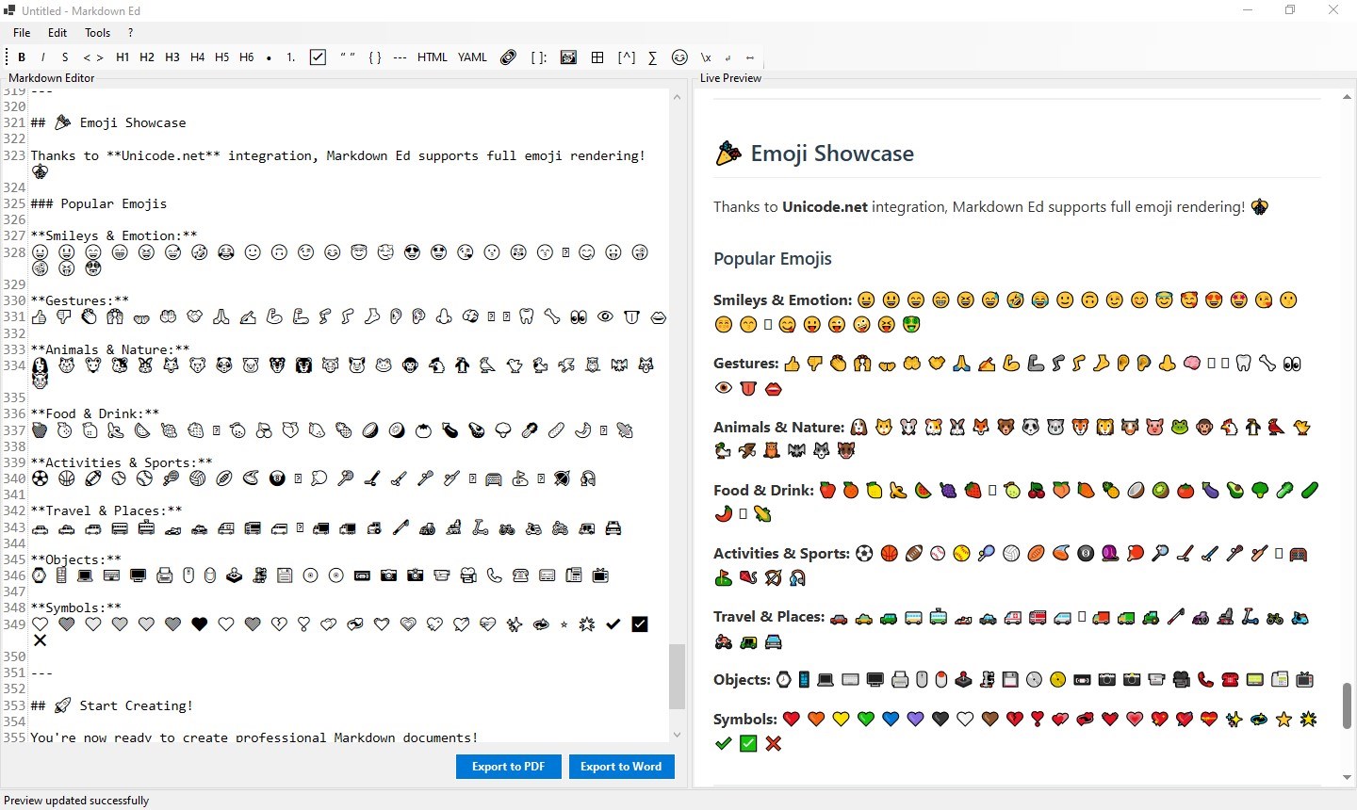Insert an H2 heading

point(147,57)
